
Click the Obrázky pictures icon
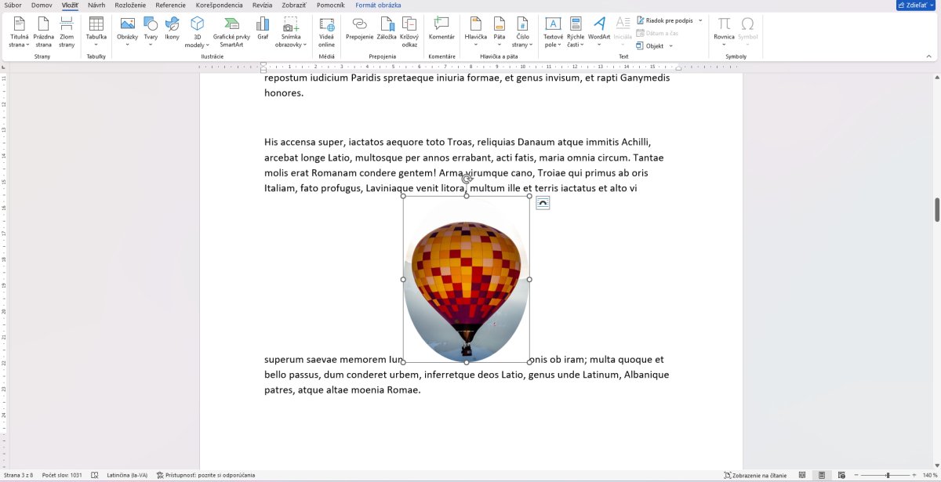click(127, 24)
